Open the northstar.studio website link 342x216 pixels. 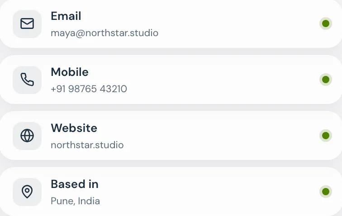click(87, 145)
